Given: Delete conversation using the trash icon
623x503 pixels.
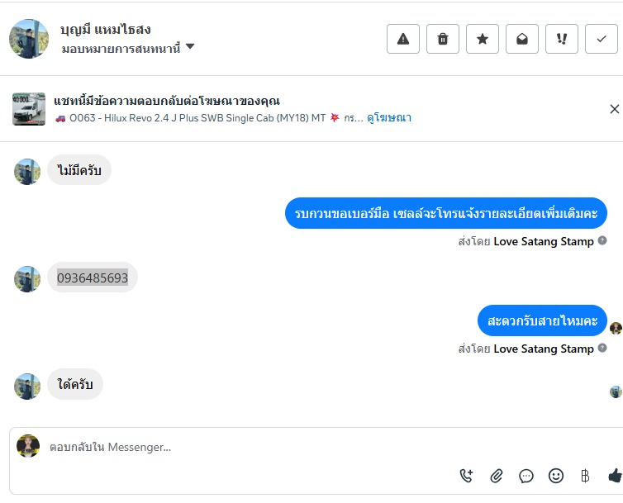Looking at the screenshot, I should 443,39.
